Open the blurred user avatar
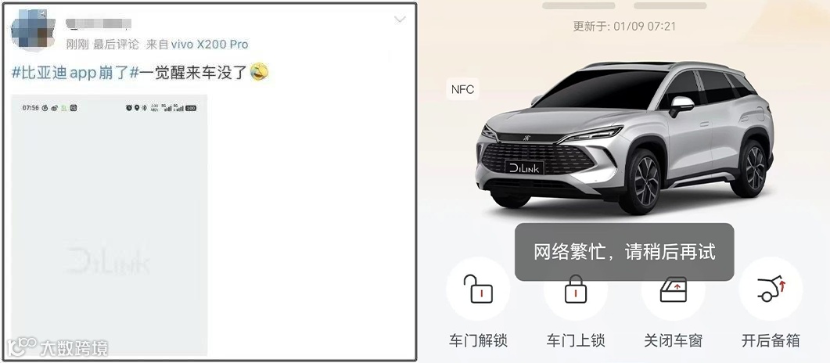830x363 pixels. point(34,29)
